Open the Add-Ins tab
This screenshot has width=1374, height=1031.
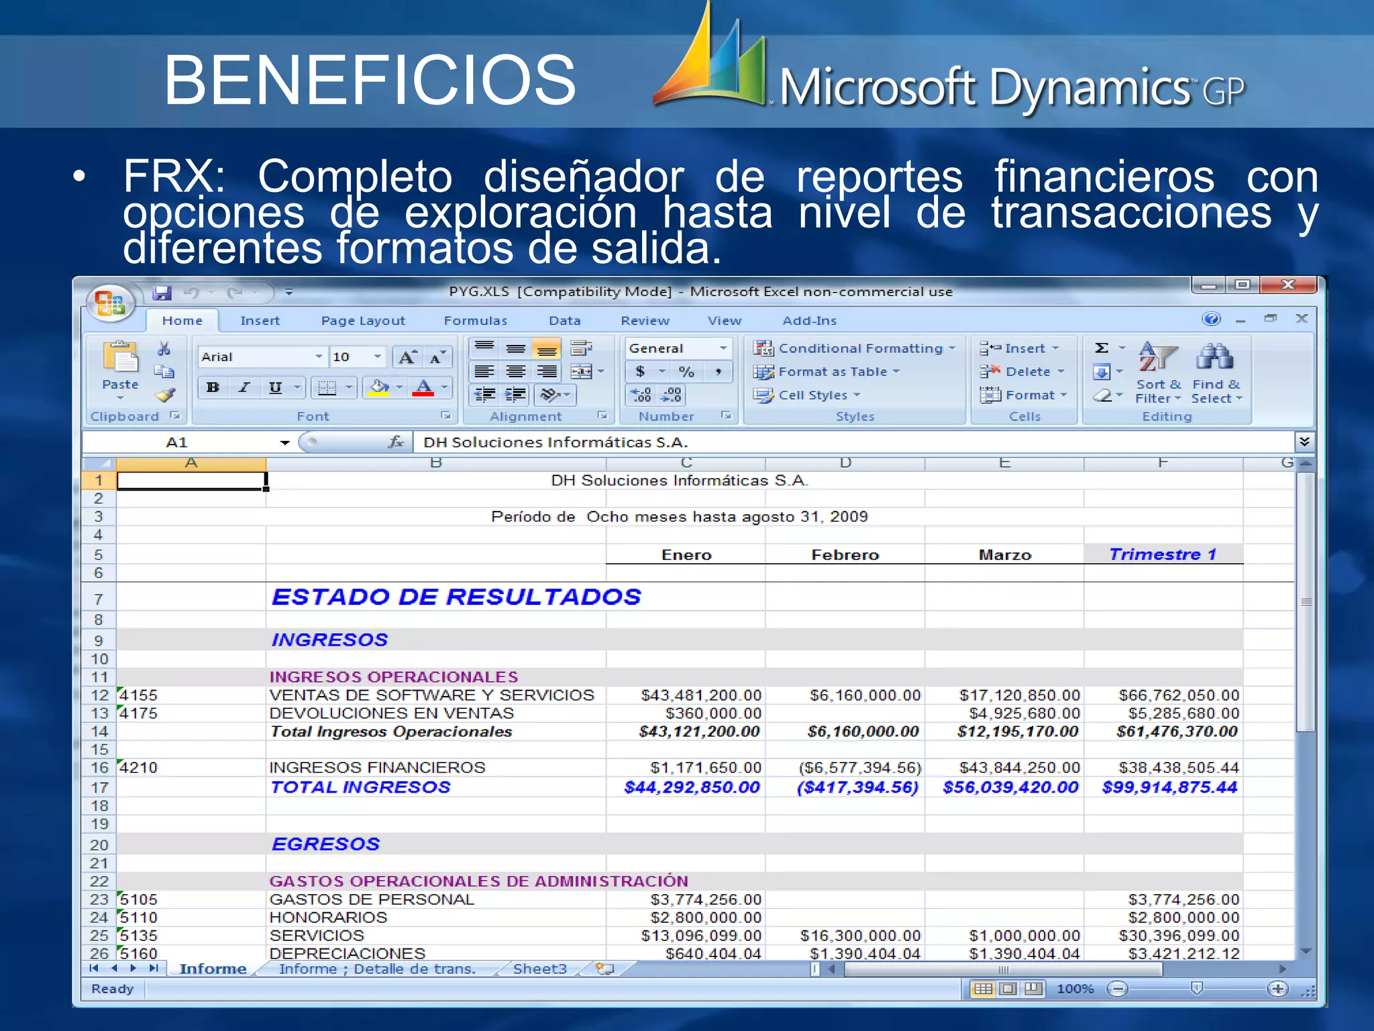click(809, 320)
